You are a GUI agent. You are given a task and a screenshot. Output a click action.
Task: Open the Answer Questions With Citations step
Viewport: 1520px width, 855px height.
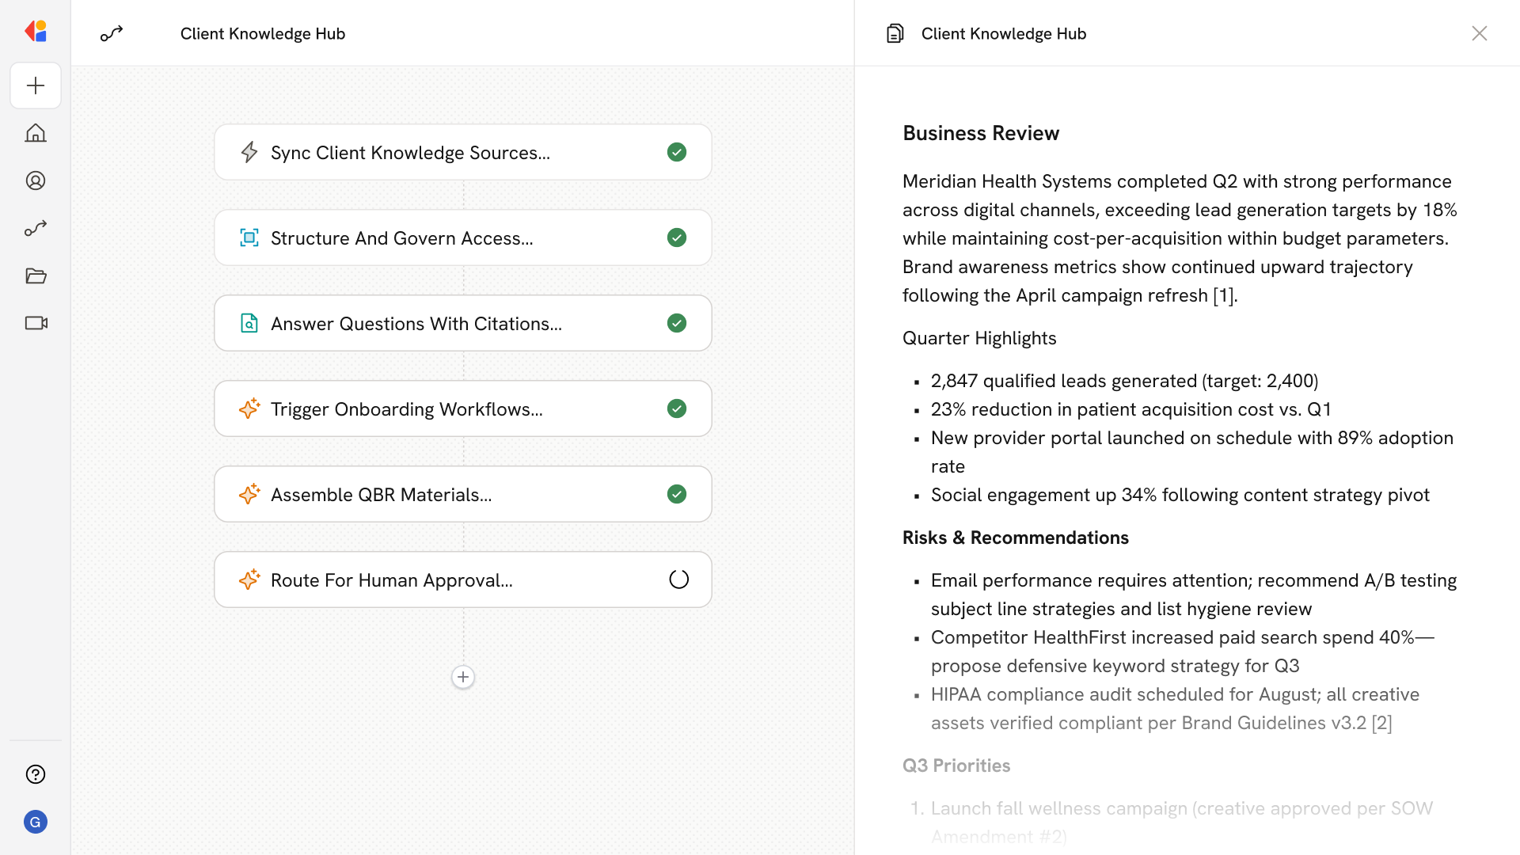coord(462,323)
